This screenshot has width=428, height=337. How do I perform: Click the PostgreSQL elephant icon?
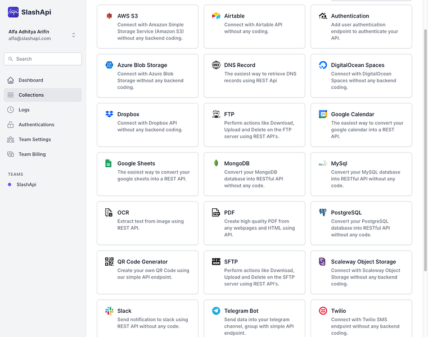tap(323, 212)
